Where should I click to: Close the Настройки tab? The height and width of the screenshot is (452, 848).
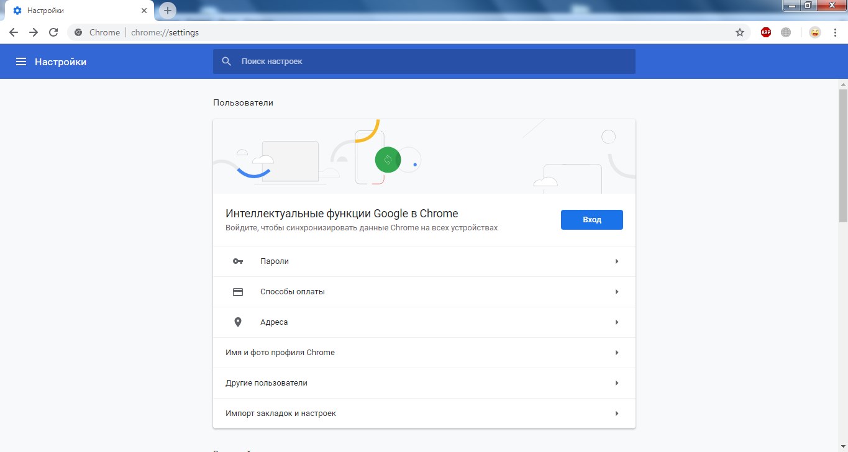click(144, 11)
